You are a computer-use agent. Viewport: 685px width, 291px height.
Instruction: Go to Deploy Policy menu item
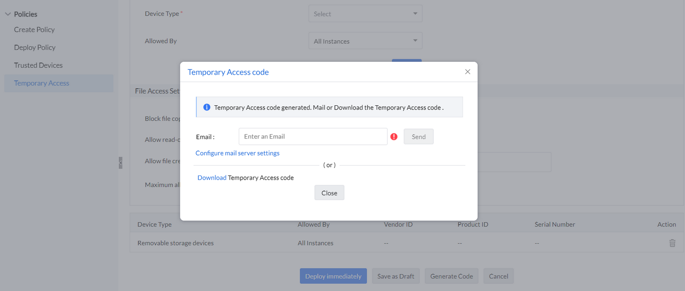point(35,47)
